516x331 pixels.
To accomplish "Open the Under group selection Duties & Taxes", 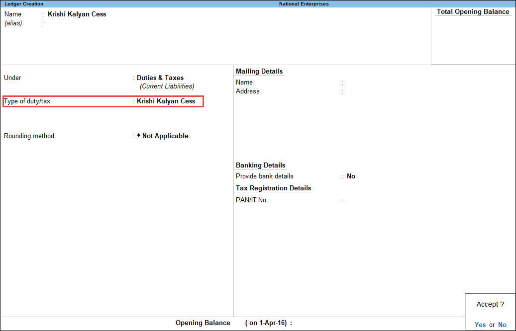I will point(160,78).
